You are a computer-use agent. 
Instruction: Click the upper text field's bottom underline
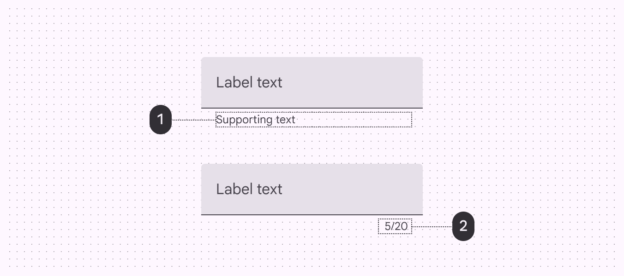(x=312, y=108)
